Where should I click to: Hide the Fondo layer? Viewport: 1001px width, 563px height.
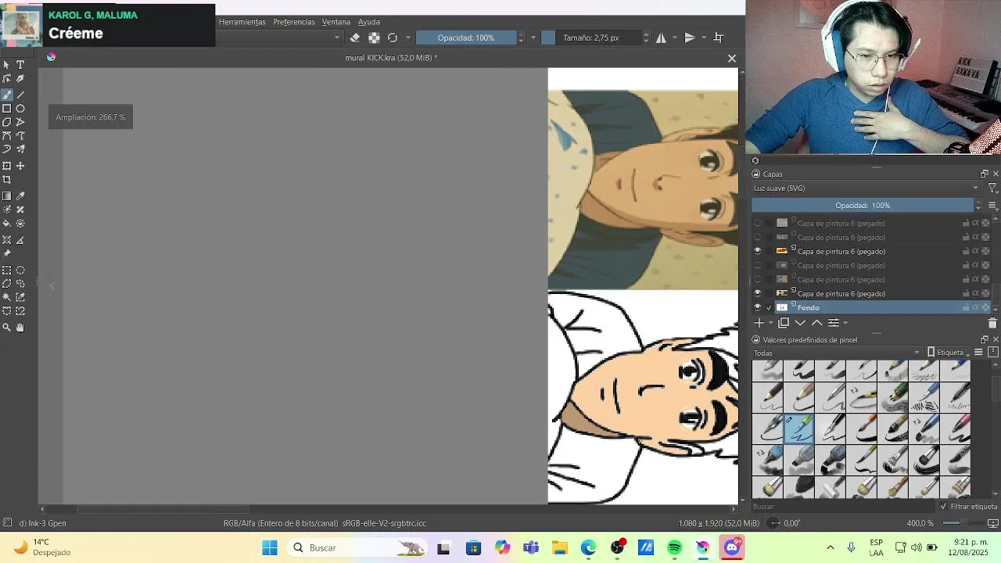(757, 307)
